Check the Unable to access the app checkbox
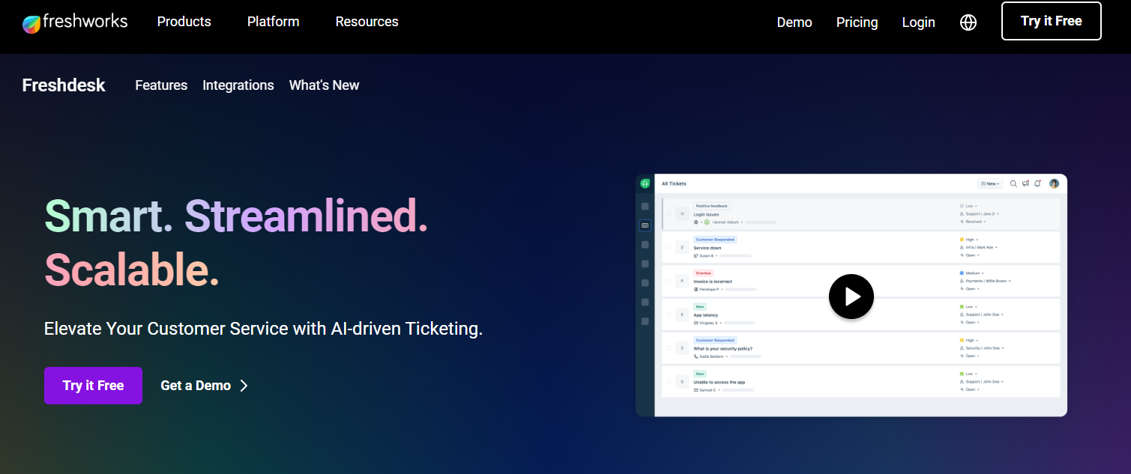 pyautogui.click(x=669, y=382)
